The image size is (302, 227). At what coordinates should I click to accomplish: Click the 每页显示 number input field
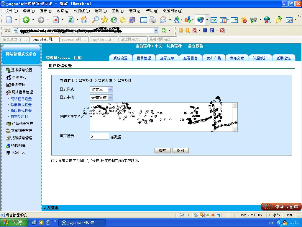(99, 136)
